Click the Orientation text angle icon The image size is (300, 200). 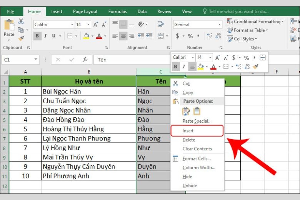(x=141, y=24)
